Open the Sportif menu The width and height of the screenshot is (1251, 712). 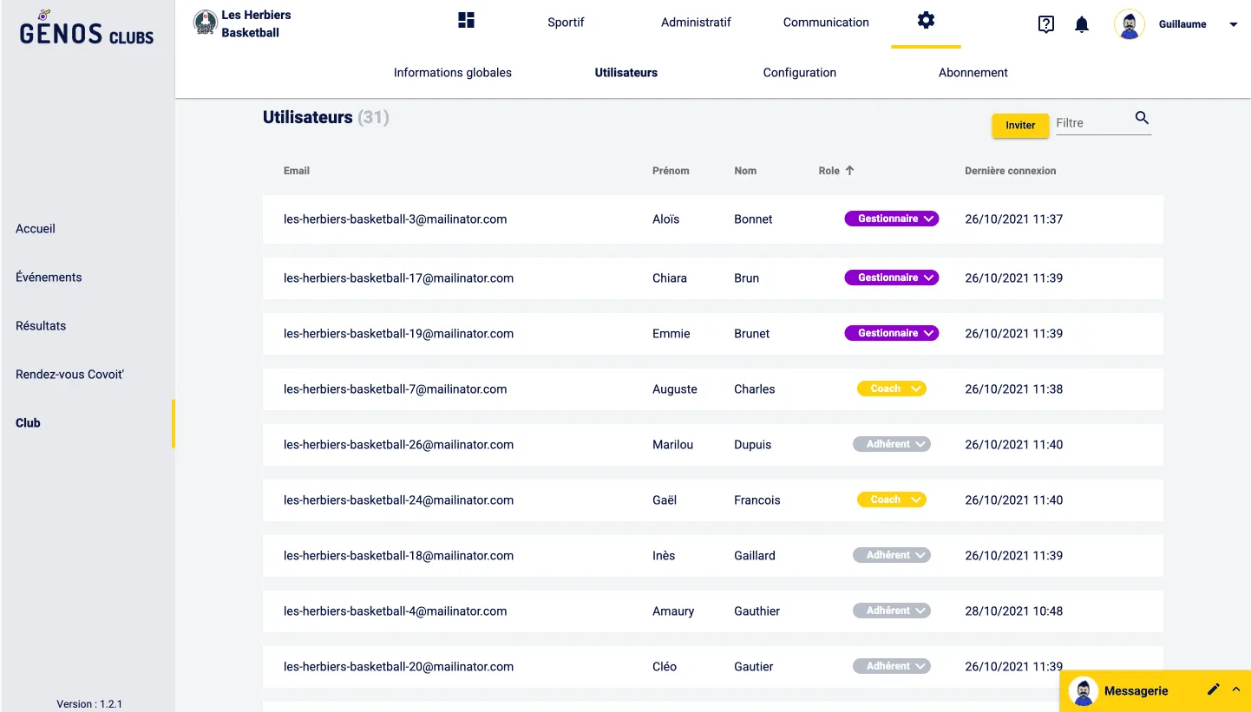pos(566,23)
